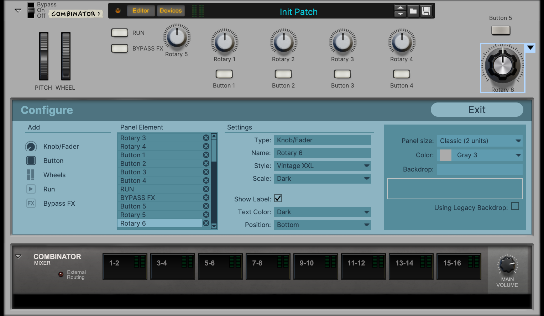Click the Init Patch name display
The height and width of the screenshot is (316, 544).
(x=298, y=12)
